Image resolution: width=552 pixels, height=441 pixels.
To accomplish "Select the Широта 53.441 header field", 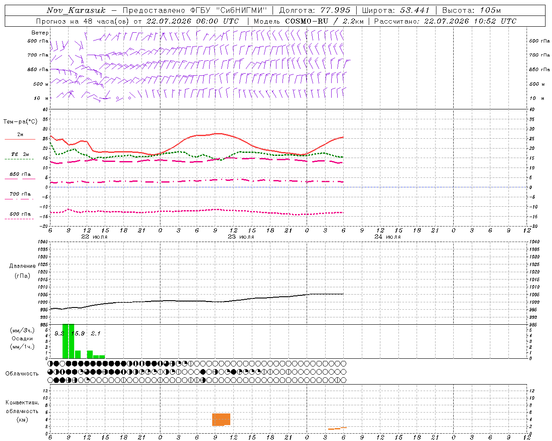I will (x=396, y=10).
